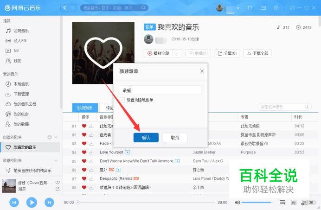Like the now playing song 好好

58,182
